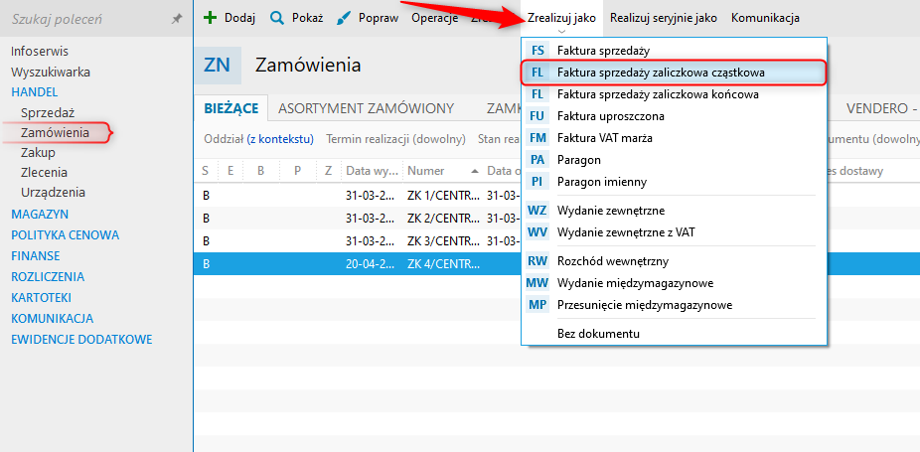Open the Zrealizuj jako dropdown

561,18
